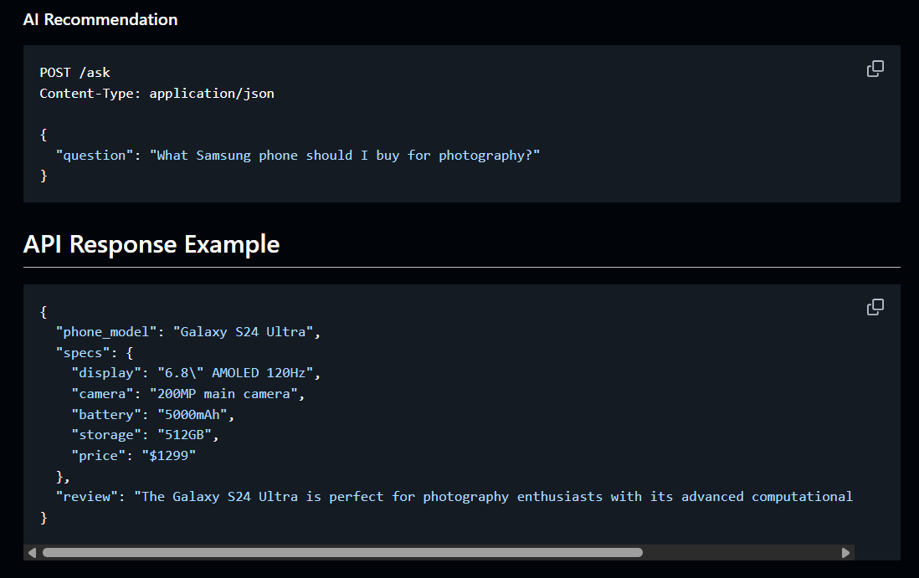Screen dimensions: 919x578
Task: Click the "review" text line in the response
Action: point(454,497)
